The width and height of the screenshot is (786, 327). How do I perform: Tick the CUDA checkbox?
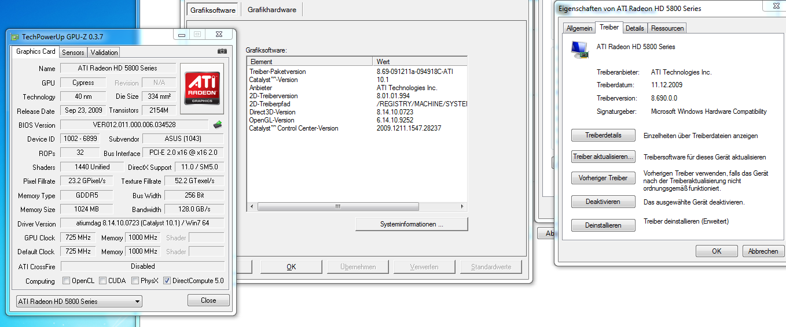(103, 281)
